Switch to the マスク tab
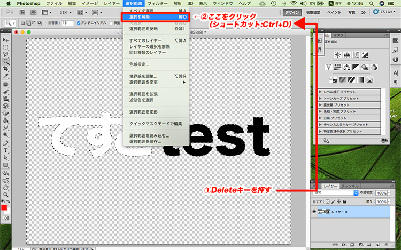 338,35
